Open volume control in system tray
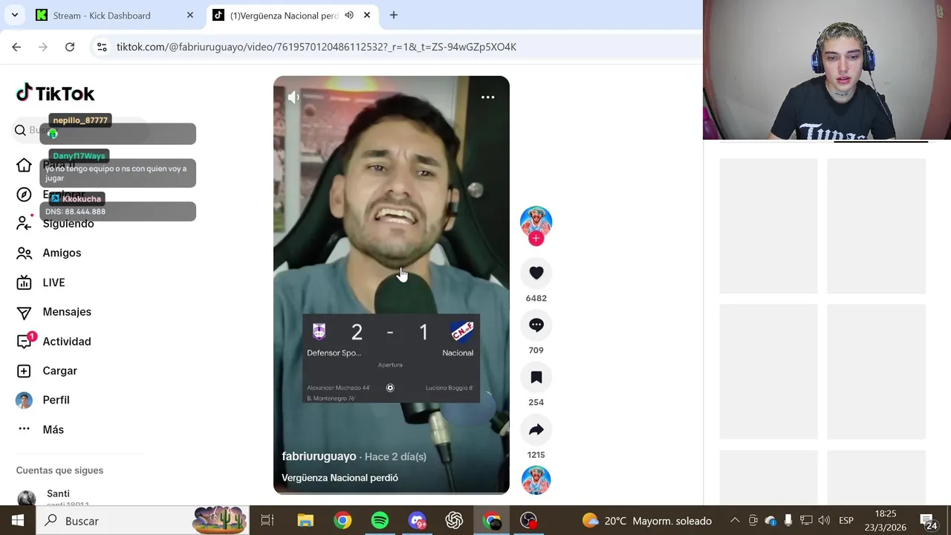 point(824,521)
